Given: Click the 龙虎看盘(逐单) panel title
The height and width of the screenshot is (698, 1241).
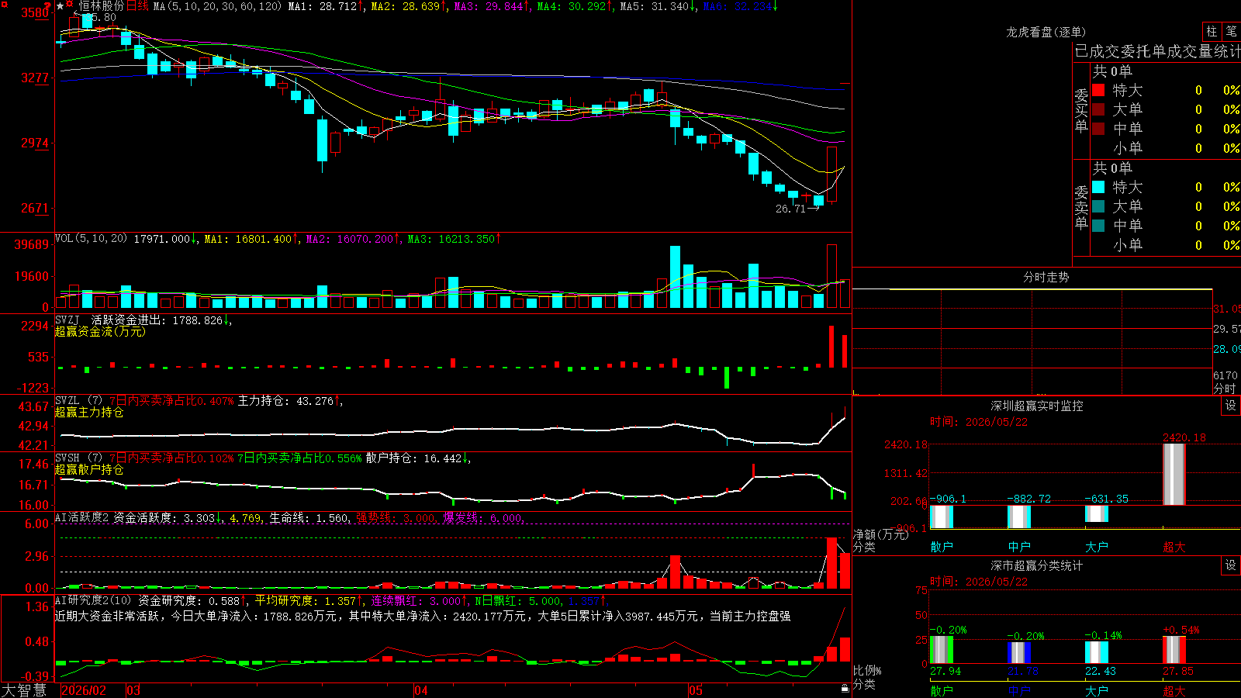Looking at the screenshot, I should tap(1046, 32).
